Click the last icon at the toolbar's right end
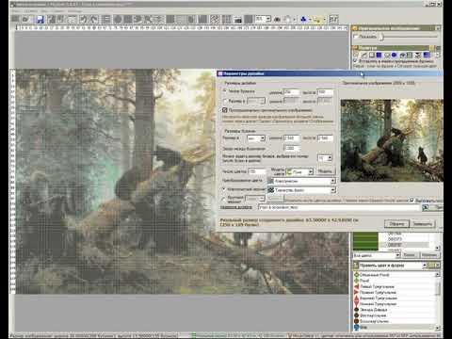 click(x=333, y=20)
